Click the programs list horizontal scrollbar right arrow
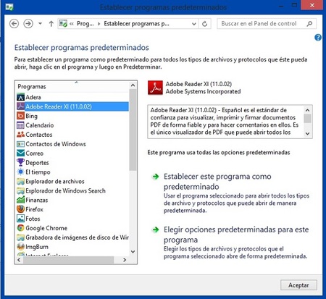The image size is (326, 299). click(125, 260)
